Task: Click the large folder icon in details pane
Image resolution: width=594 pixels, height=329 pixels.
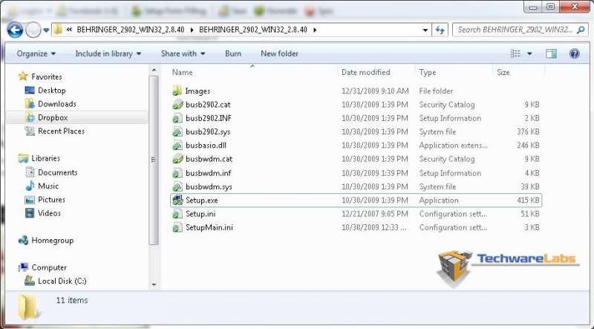Action: (28, 307)
